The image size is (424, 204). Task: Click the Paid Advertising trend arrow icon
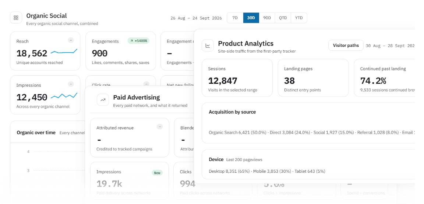click(103, 100)
